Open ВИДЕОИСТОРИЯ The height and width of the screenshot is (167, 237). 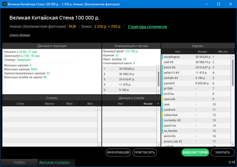[x=195, y=152]
